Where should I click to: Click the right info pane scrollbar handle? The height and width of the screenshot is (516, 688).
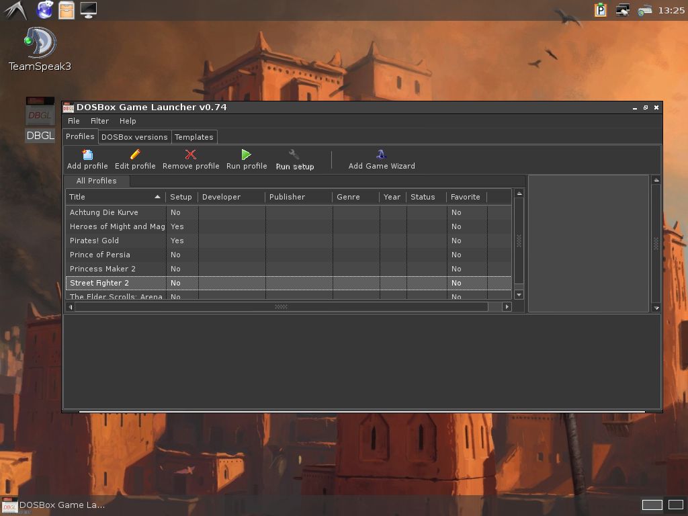656,244
